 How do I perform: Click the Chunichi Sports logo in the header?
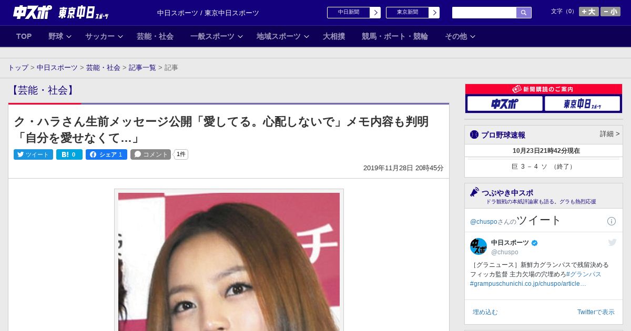click(x=33, y=12)
